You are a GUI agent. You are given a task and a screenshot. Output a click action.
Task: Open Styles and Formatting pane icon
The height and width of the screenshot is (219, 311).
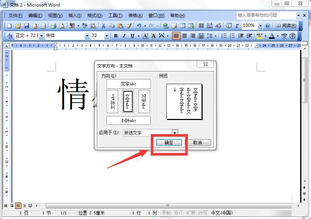click(x=9, y=36)
